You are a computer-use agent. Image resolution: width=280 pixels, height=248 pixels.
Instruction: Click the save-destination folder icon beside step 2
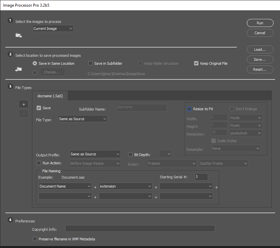(x=18, y=69)
